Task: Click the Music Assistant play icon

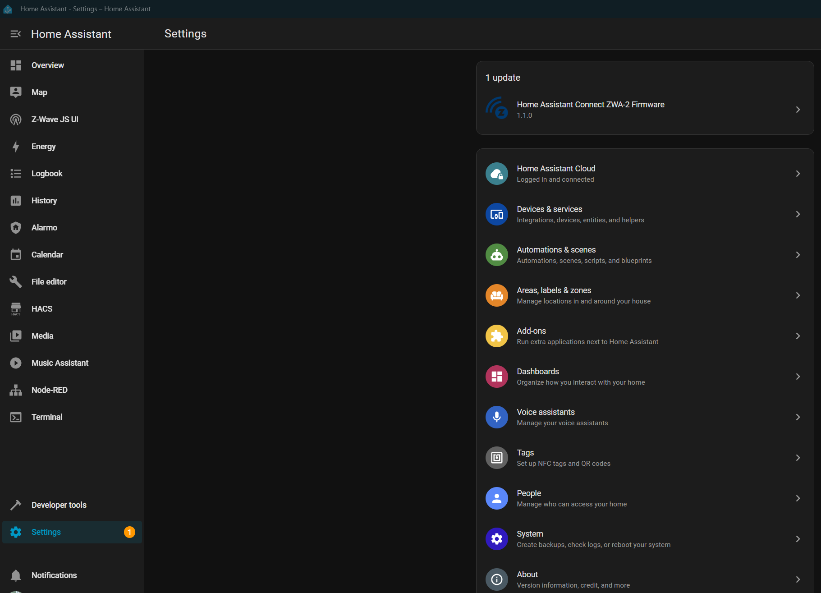Action: click(16, 363)
